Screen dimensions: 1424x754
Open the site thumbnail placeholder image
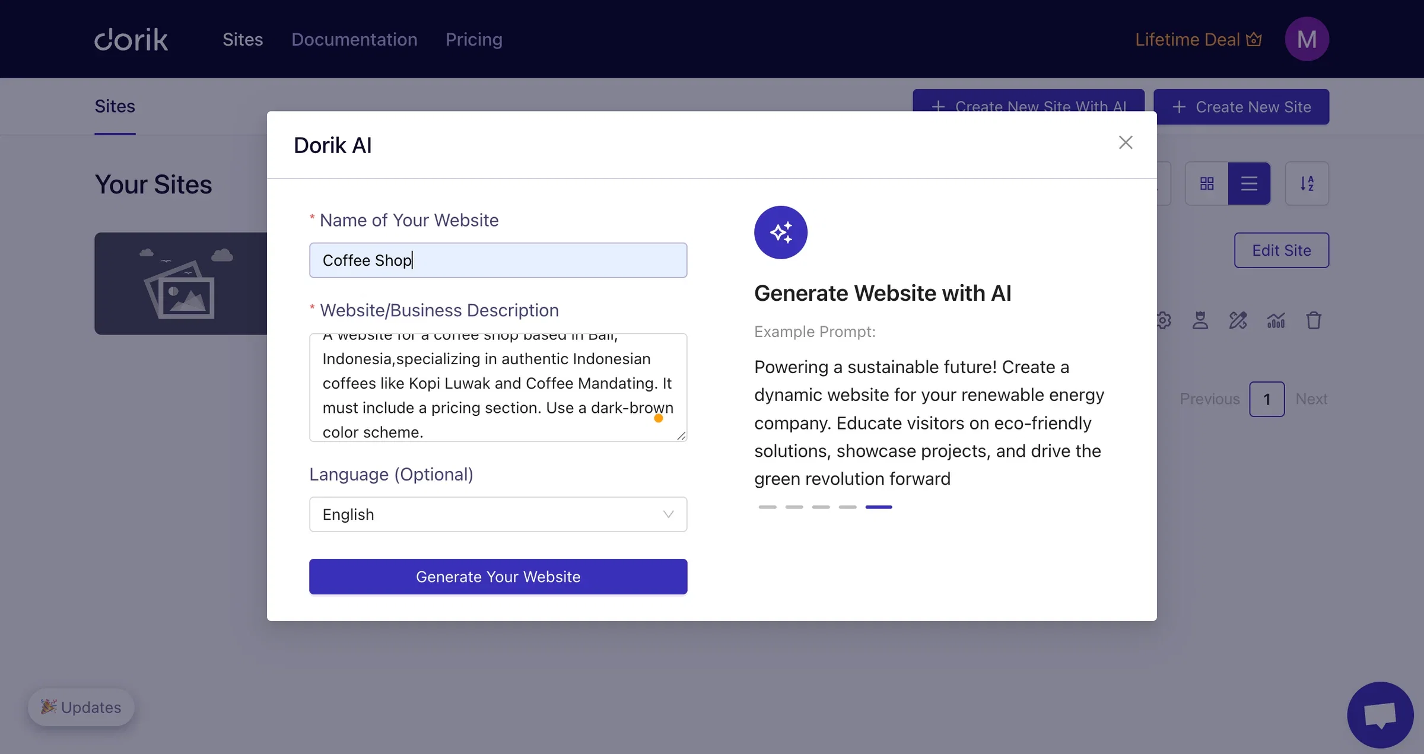[180, 284]
